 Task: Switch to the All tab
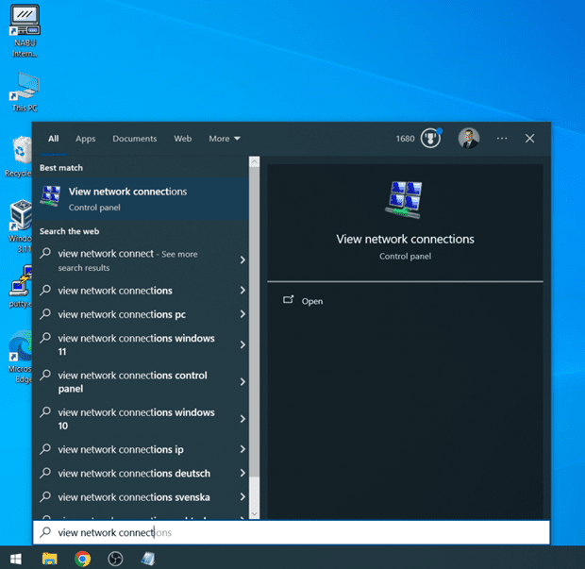54,139
